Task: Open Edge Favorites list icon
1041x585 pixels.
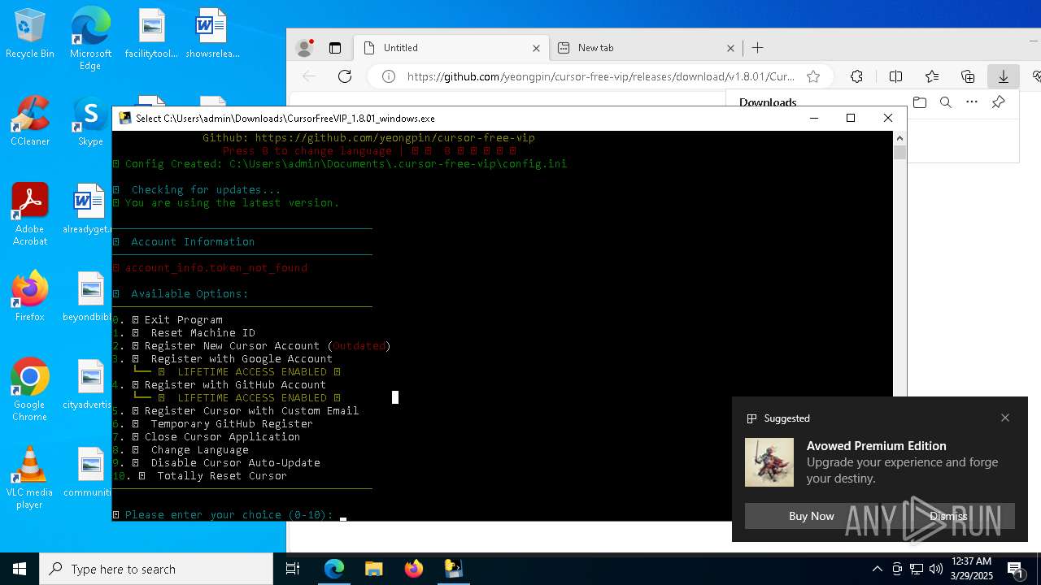Action: pos(932,76)
